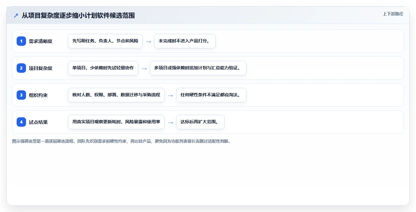Click the box 先写明任务、负责人、节点和风险
Viewport: 416px width, 212px height.
pyautogui.click(x=105, y=41)
